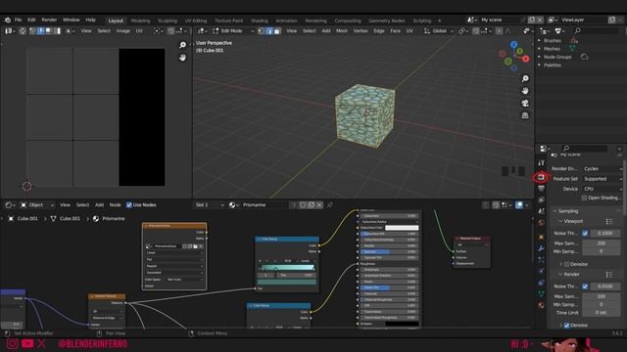Toggle the Viewport Denoise checkbox
Image resolution: width=627 pixels, height=352 pixels.
tap(566, 264)
